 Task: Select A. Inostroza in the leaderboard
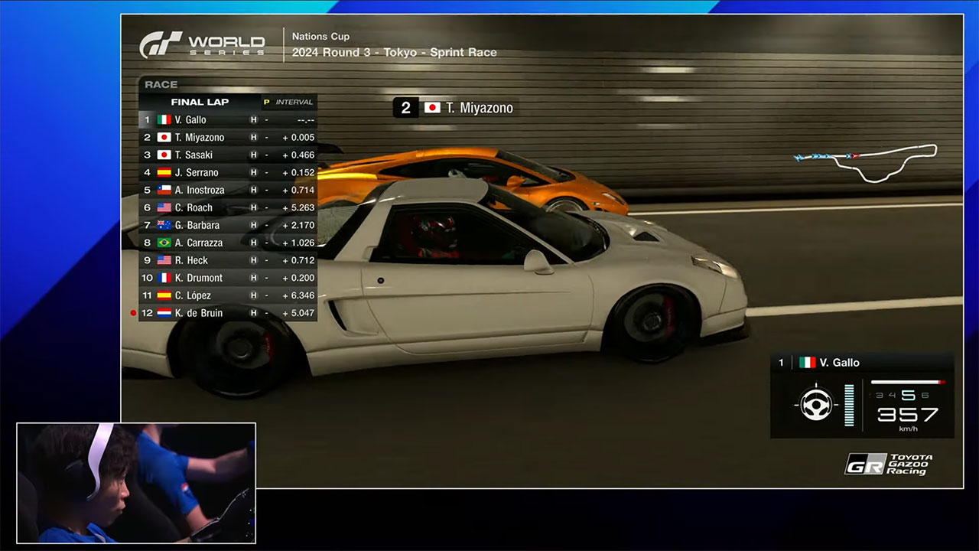[x=200, y=191]
